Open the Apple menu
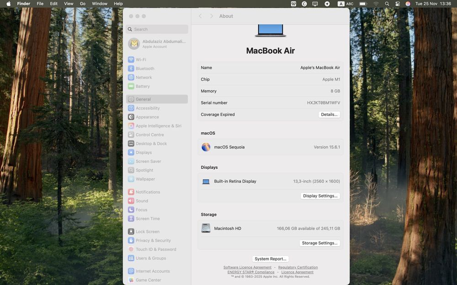This screenshot has height=285, width=457. pyautogui.click(x=8, y=4)
